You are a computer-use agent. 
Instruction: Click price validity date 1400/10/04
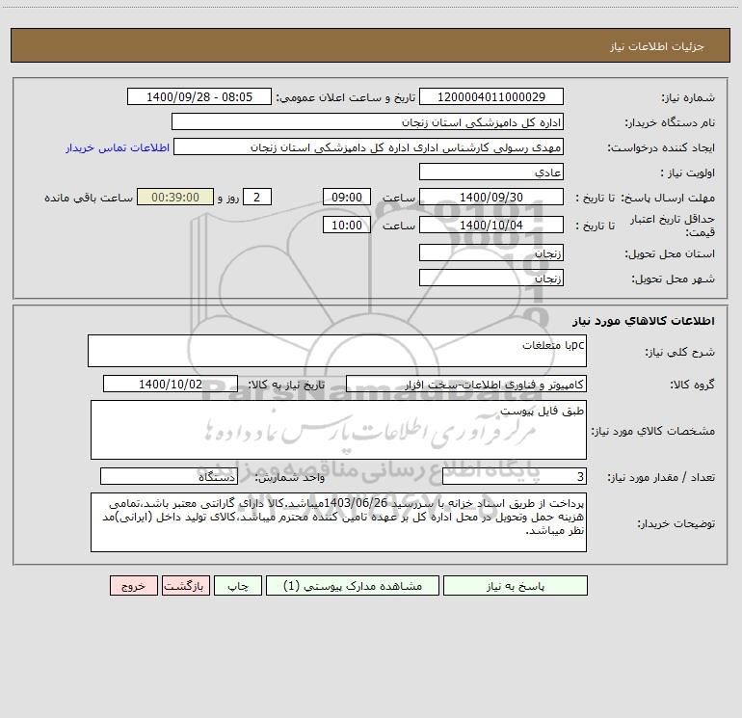click(491, 225)
